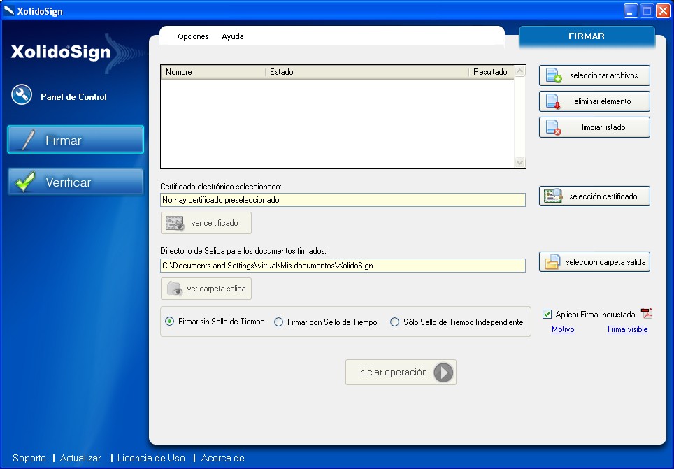Click the file list scroll down arrow

(519, 162)
